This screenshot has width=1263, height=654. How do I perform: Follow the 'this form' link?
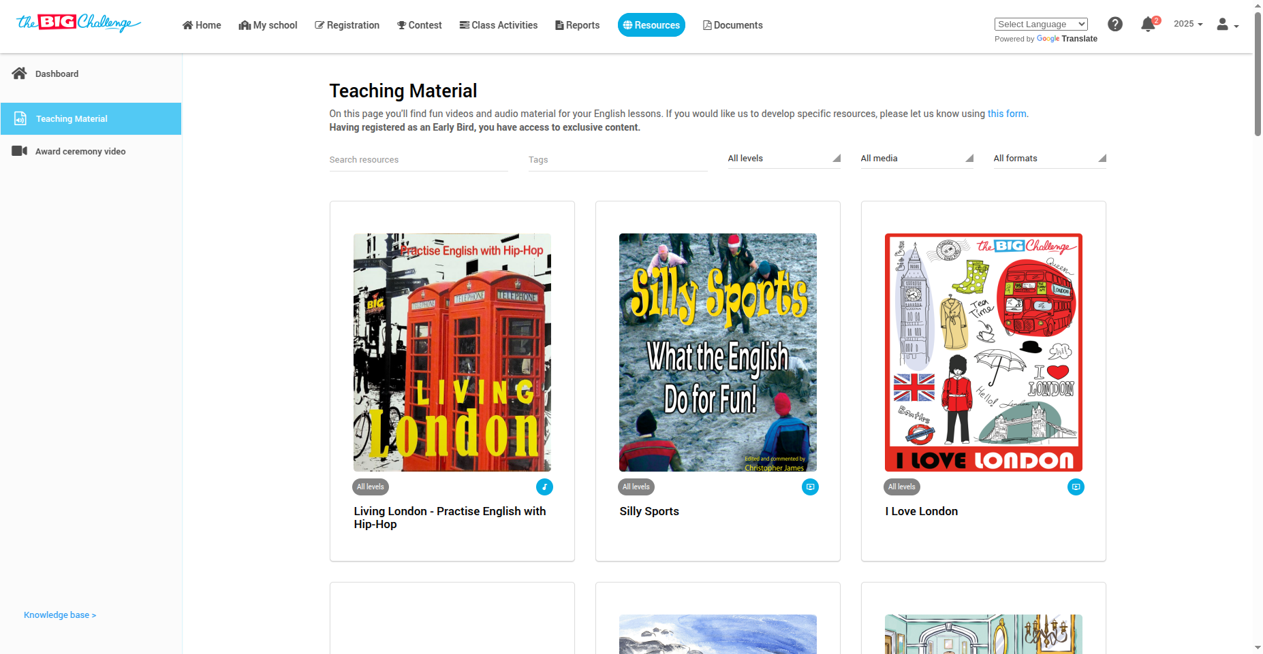click(1007, 114)
